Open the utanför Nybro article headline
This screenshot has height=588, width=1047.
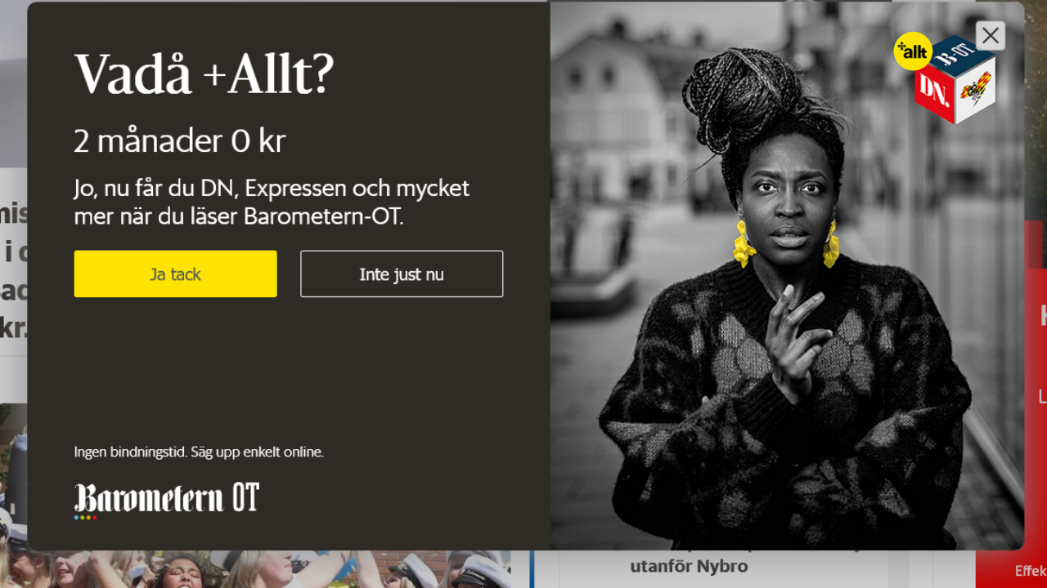point(689,566)
